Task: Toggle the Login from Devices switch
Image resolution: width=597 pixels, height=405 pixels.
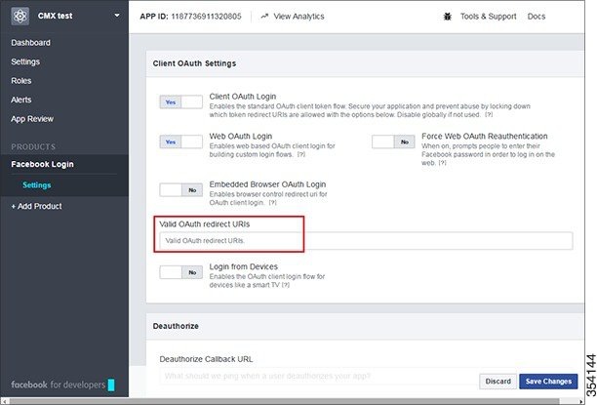Action: (x=180, y=272)
